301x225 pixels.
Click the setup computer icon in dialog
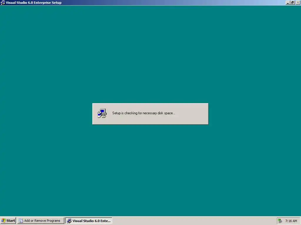tap(102, 113)
